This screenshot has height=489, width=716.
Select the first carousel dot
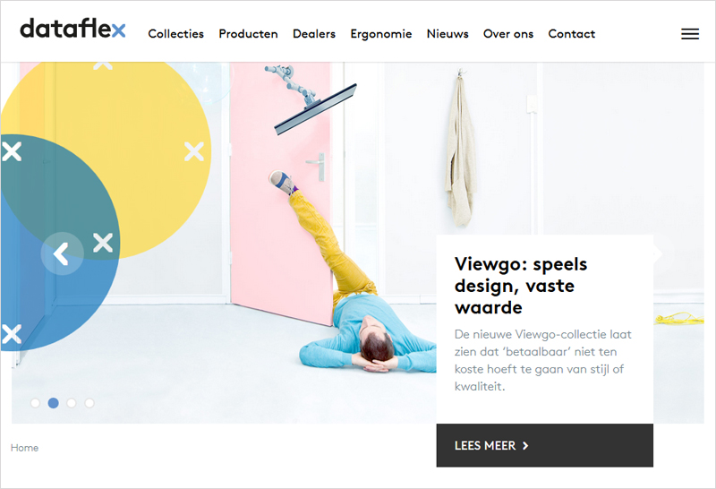point(35,403)
